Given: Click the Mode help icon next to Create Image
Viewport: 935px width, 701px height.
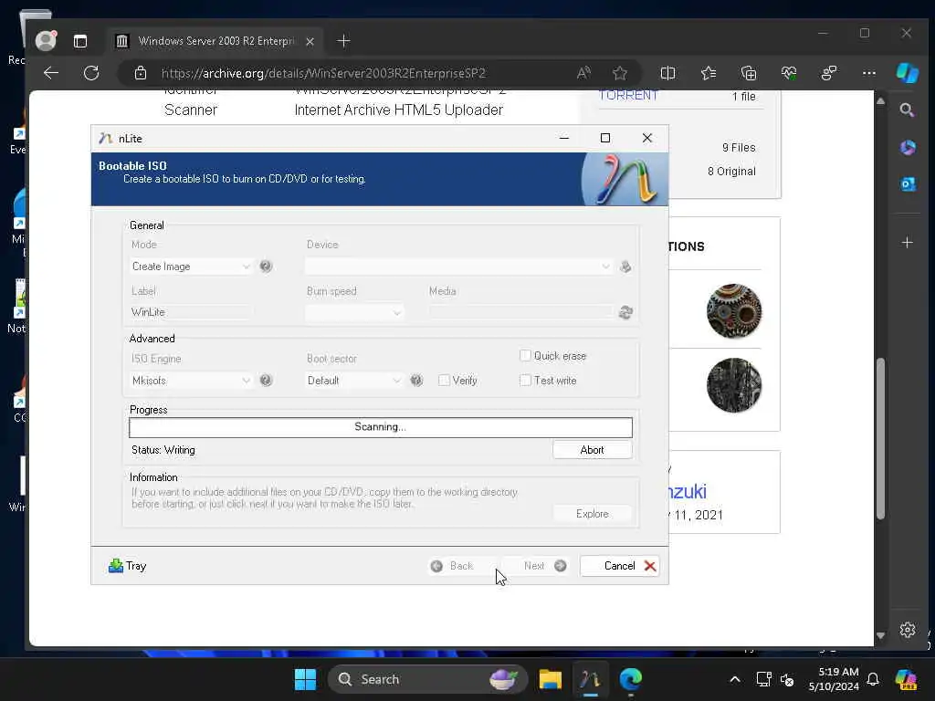Looking at the screenshot, I should click(266, 267).
